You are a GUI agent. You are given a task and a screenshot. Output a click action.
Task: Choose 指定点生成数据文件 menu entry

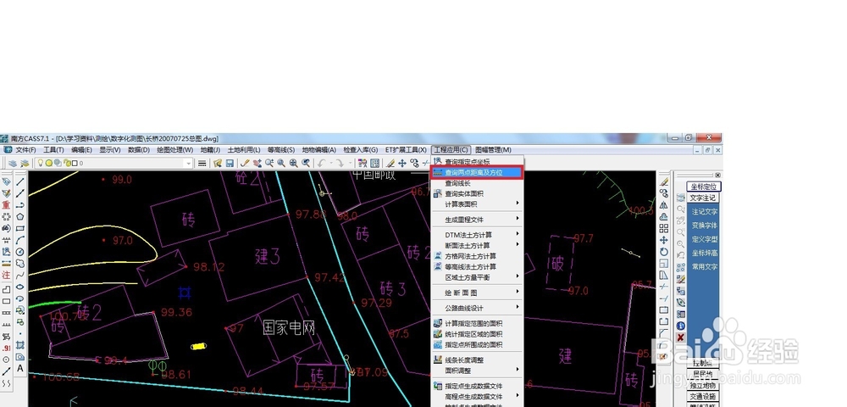point(478,386)
